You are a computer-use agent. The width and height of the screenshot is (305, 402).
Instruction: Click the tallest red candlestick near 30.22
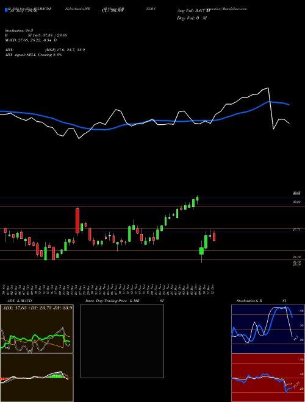coord(77,220)
